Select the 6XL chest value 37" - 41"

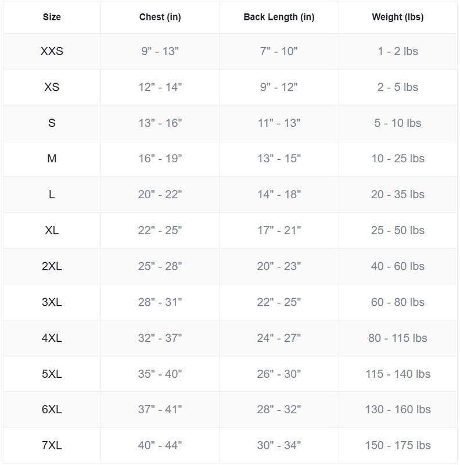[x=160, y=410]
